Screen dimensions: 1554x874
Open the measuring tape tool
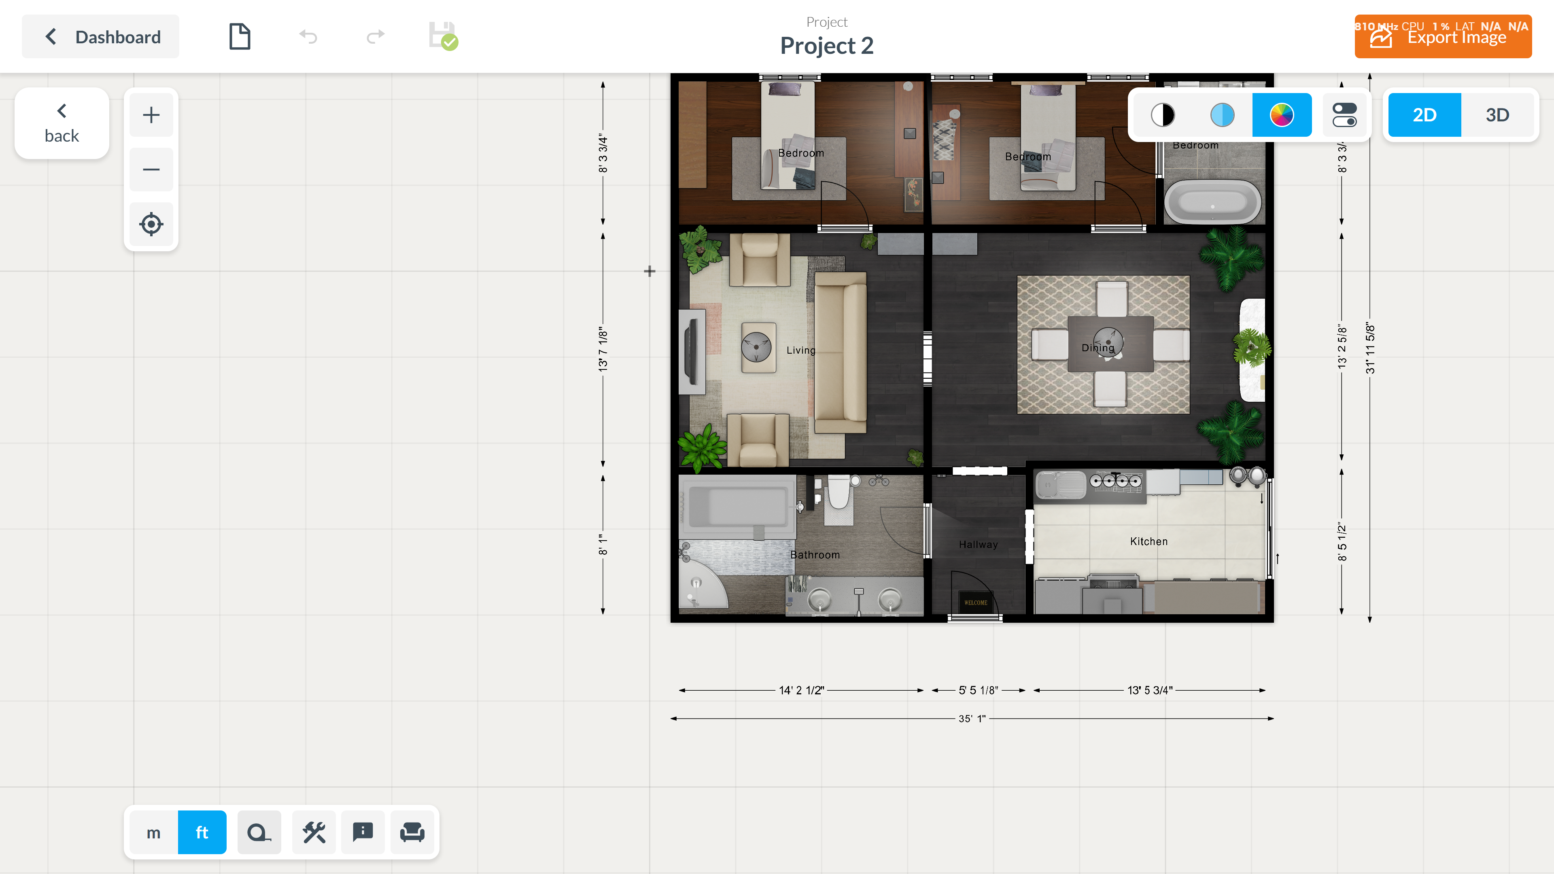tap(259, 832)
